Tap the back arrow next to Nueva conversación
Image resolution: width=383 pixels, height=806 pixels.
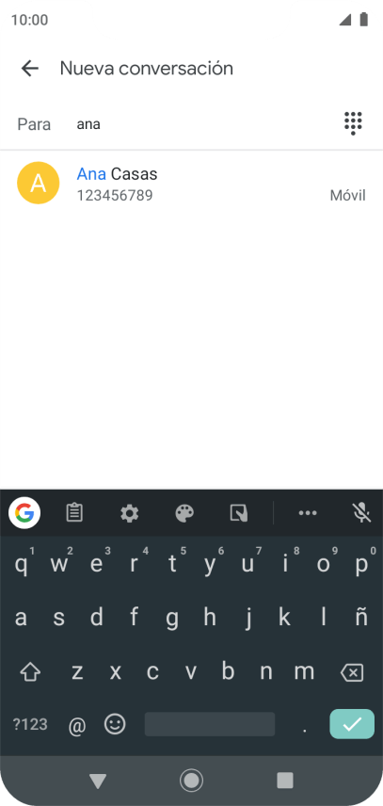coord(30,69)
